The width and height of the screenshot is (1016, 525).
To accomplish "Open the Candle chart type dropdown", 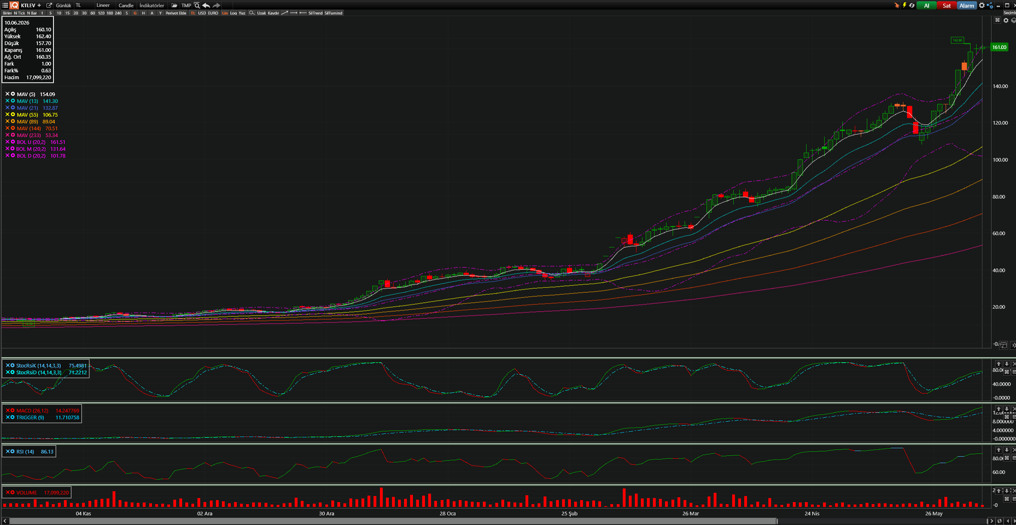I will [126, 5].
